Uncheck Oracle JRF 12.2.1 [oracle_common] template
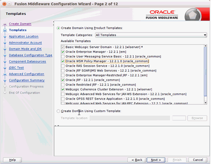Screen dimensions: 211x164 tap(63, 80)
